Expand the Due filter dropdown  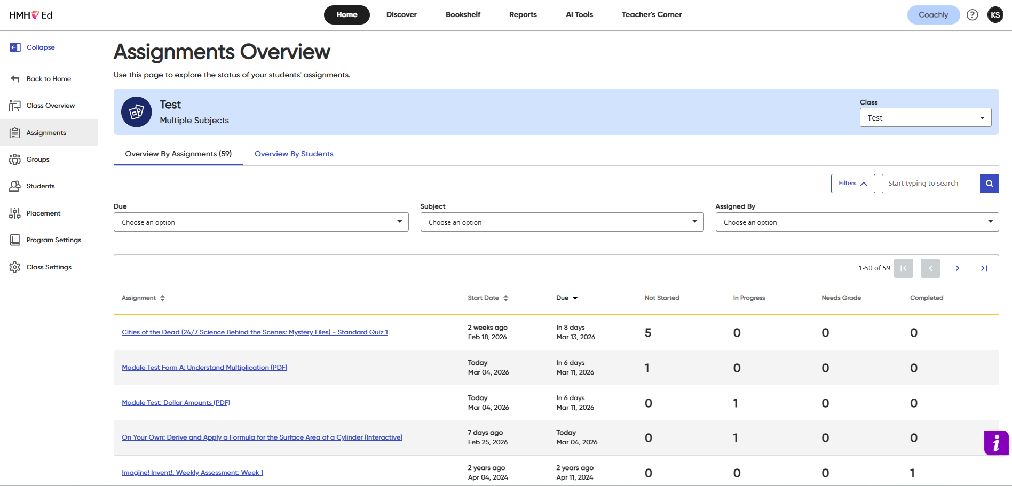(261, 222)
